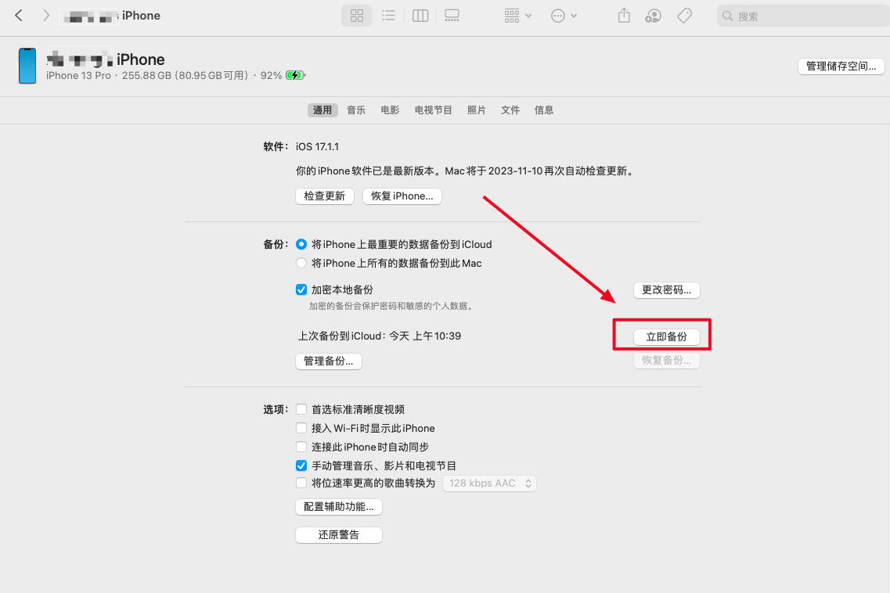Screen dimensions: 890x593
Task: Click 管理备份... button
Action: pyautogui.click(x=329, y=361)
